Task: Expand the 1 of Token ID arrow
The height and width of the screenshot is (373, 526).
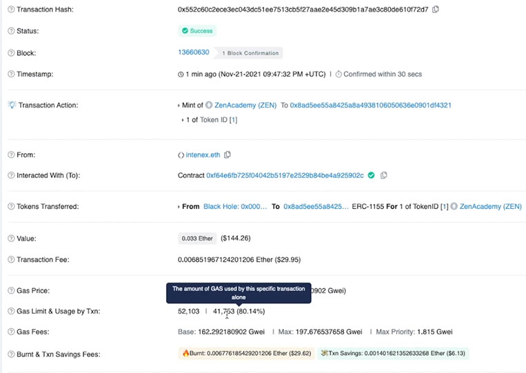Action: (x=183, y=120)
